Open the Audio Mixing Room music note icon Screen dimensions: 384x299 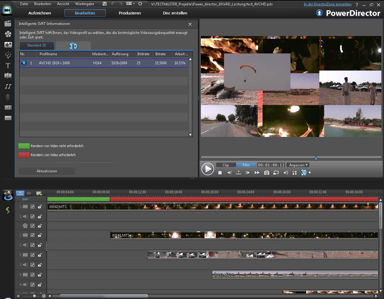[x=8, y=86]
